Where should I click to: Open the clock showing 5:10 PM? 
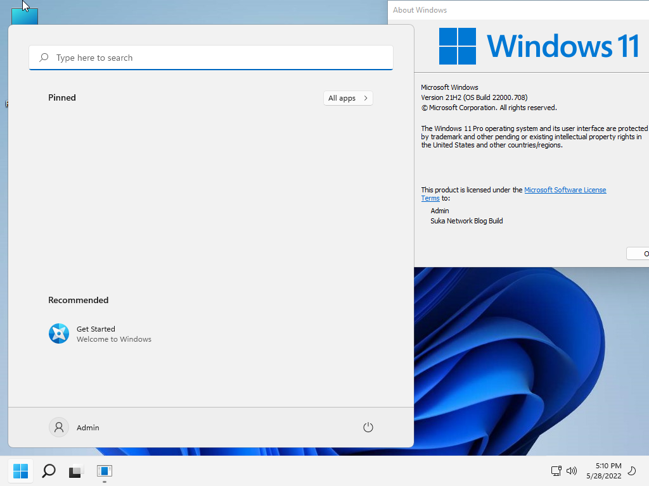pos(608,466)
